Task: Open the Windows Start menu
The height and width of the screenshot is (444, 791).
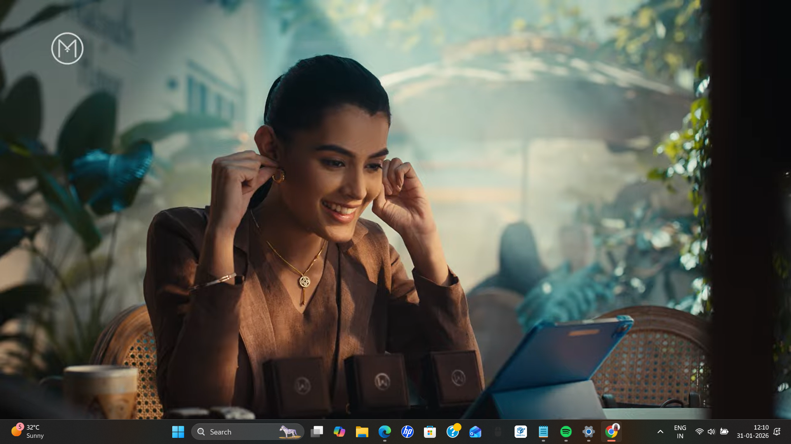Action: (178, 432)
